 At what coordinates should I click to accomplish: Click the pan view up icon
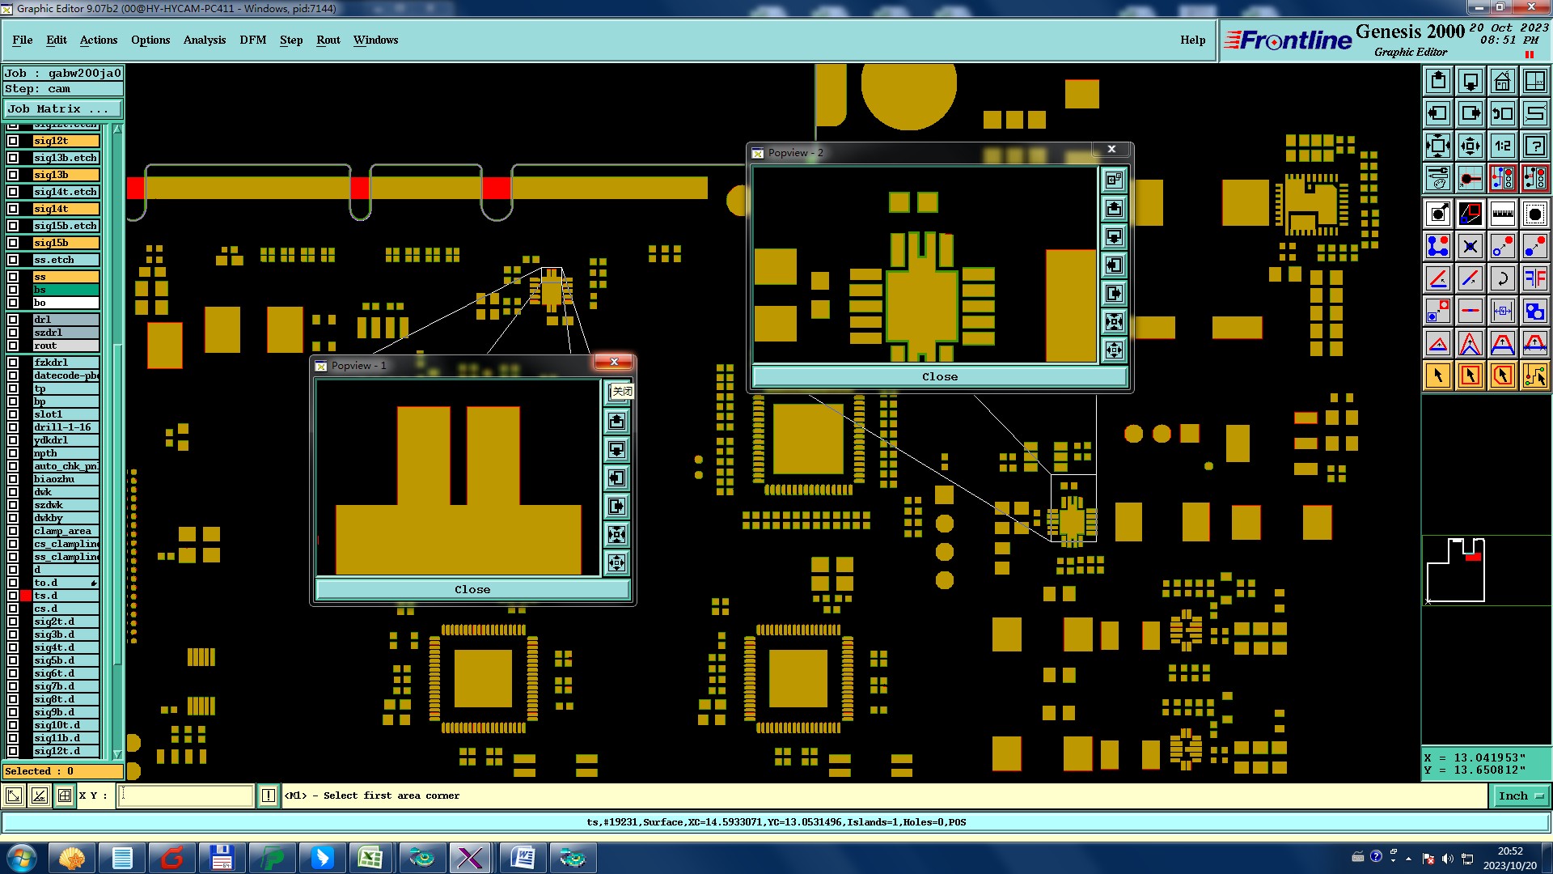pyautogui.click(x=1438, y=81)
